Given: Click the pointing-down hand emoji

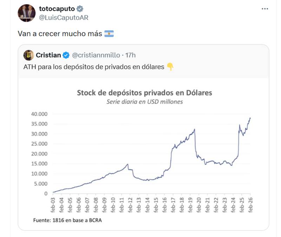Looking at the screenshot, I should click(x=170, y=67).
